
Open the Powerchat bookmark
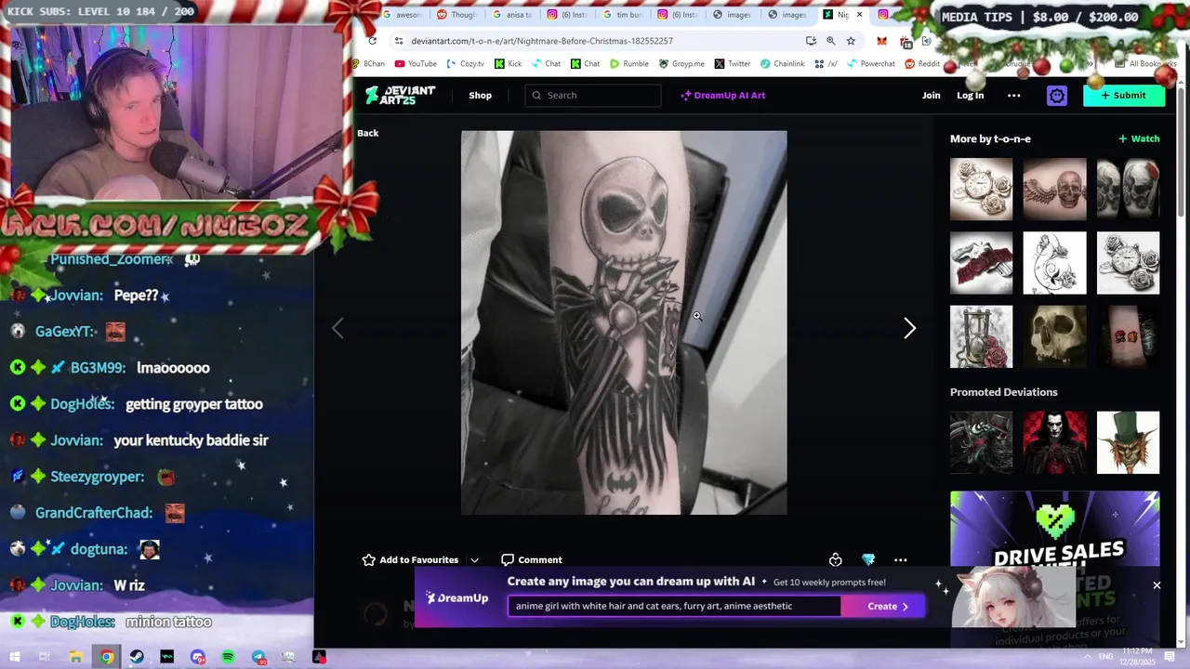coord(870,64)
